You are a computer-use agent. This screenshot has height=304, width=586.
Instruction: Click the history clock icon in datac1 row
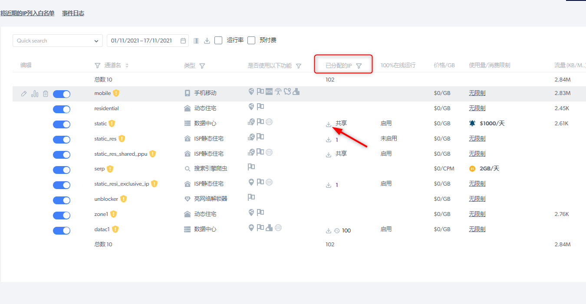[x=337, y=231]
